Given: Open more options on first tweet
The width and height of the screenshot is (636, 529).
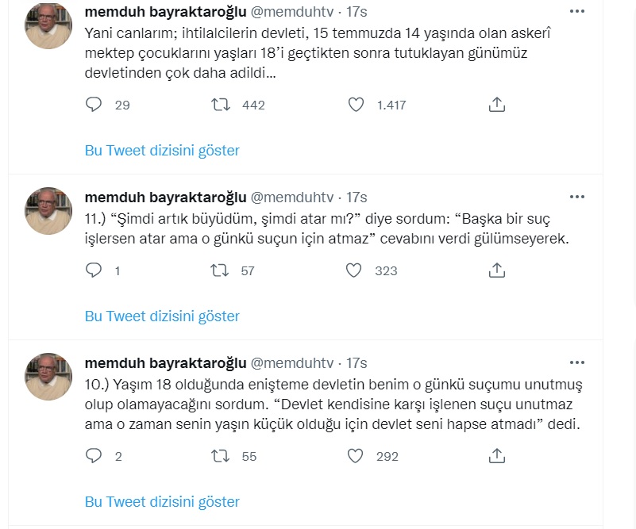Looking at the screenshot, I should 576,11.
